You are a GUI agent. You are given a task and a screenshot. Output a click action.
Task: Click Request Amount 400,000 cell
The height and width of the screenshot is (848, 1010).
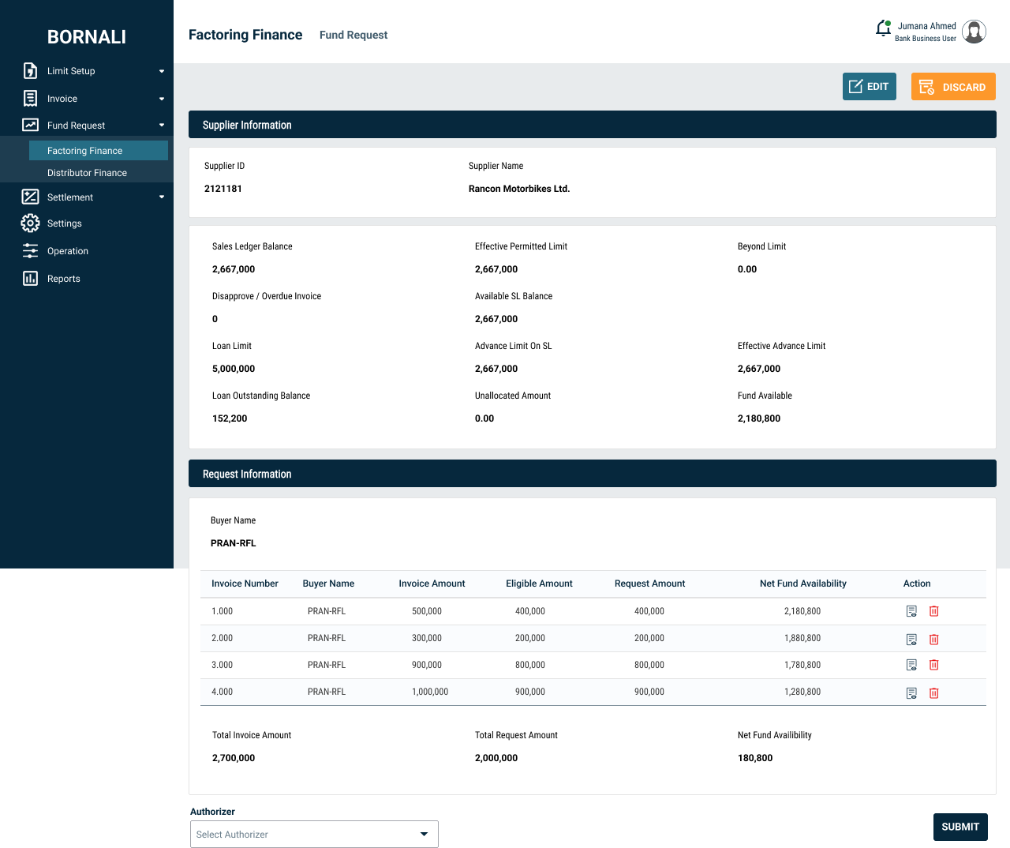tap(649, 611)
